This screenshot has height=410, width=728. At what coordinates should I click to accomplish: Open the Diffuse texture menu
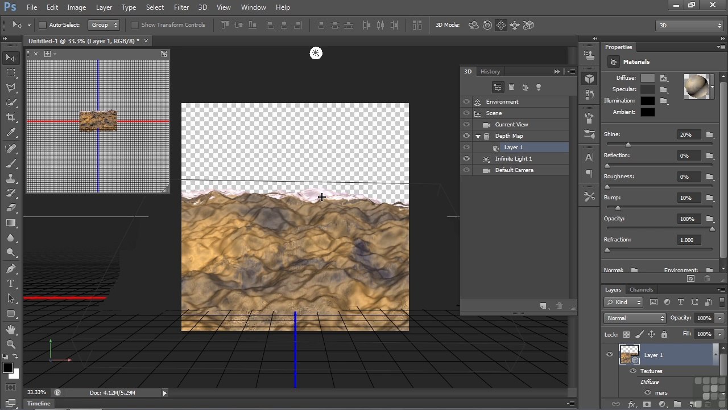coord(664,78)
